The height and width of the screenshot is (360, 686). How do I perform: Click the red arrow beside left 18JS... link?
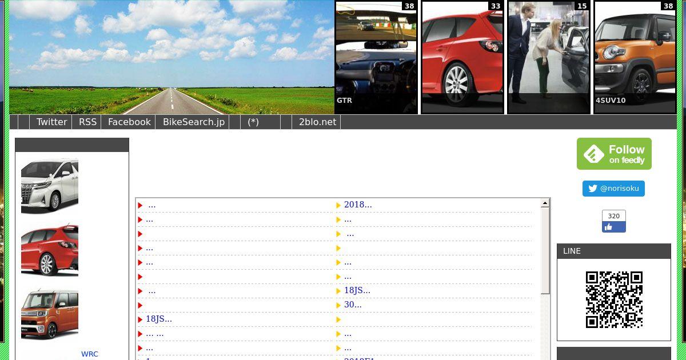pos(140,319)
